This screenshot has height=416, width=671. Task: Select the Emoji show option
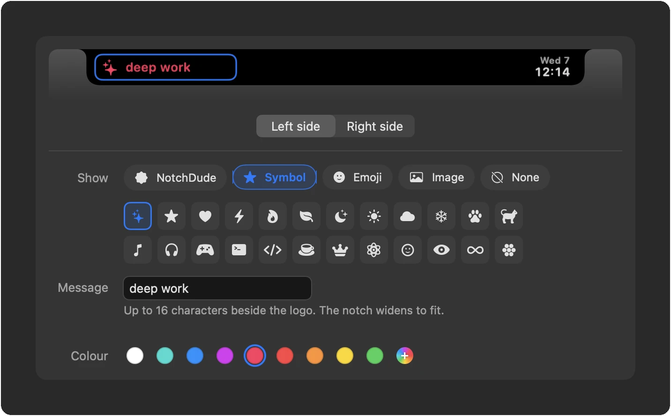(358, 177)
